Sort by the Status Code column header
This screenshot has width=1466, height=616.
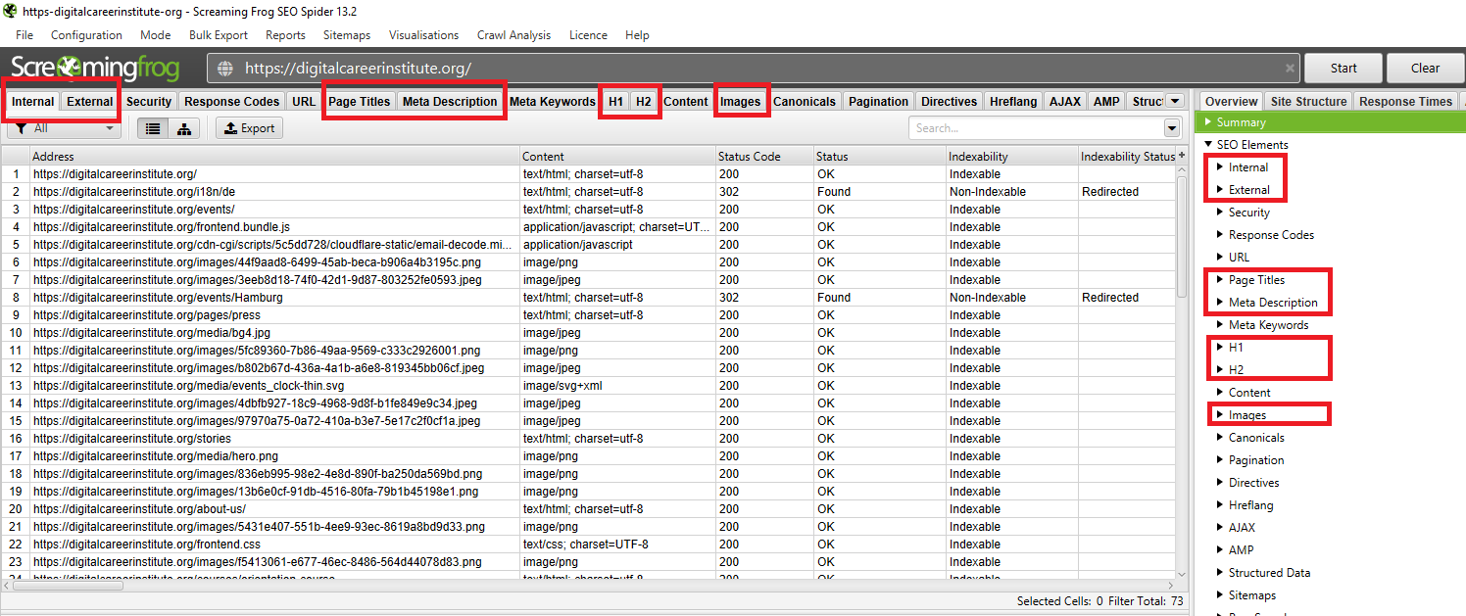point(764,156)
